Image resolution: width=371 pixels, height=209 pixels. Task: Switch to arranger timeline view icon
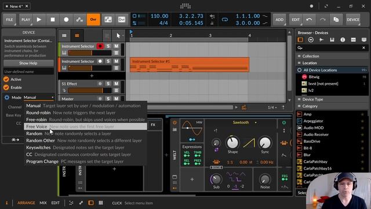click(x=77, y=35)
